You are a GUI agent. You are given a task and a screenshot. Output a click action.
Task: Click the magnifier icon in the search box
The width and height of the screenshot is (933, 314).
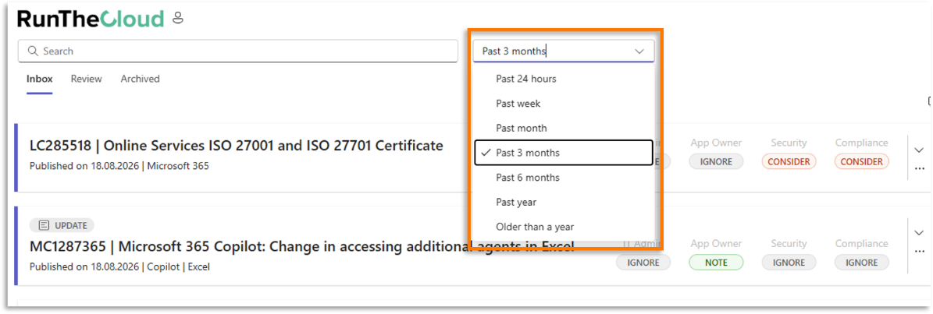coord(33,51)
